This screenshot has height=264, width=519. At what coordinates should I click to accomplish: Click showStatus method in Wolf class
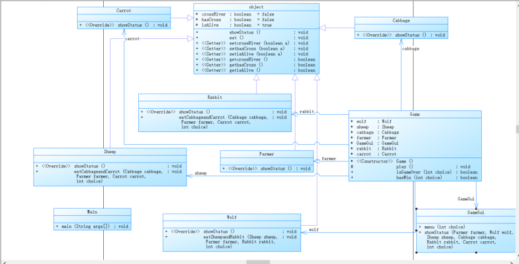pos(232,232)
